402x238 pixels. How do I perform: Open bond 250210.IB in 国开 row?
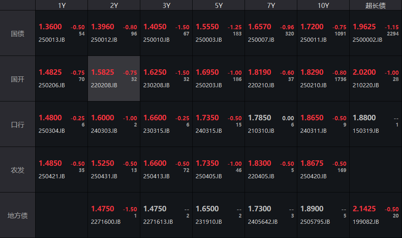(x=313, y=85)
